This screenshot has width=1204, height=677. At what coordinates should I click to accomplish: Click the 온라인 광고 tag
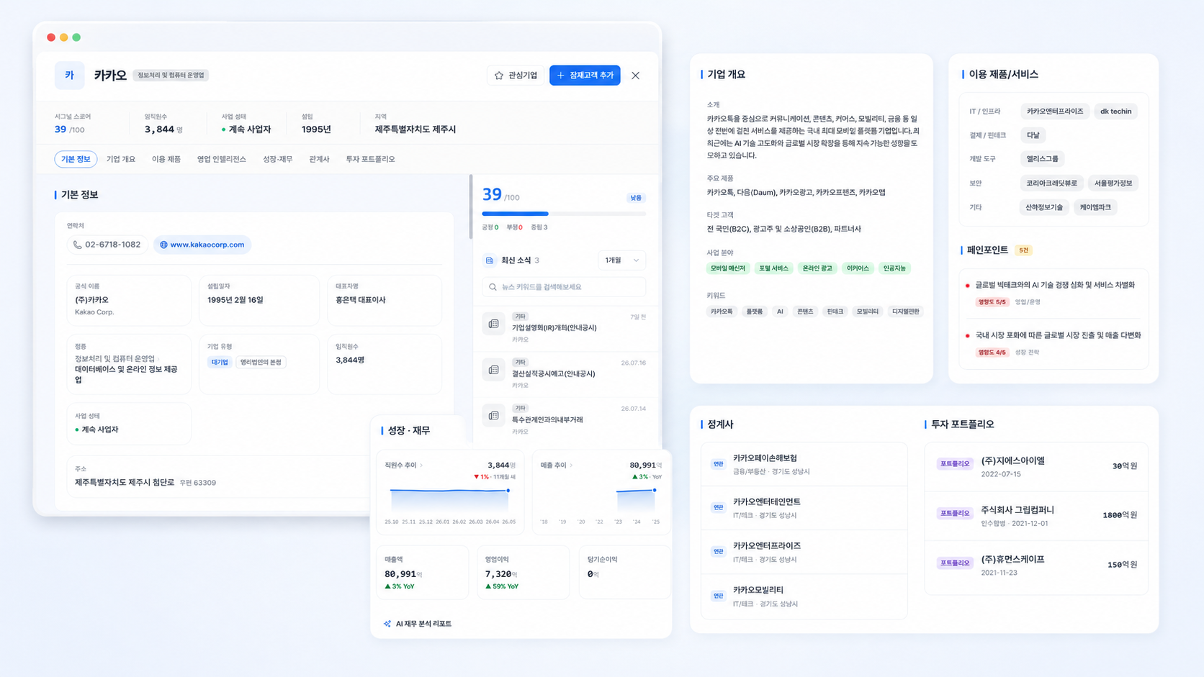point(817,268)
